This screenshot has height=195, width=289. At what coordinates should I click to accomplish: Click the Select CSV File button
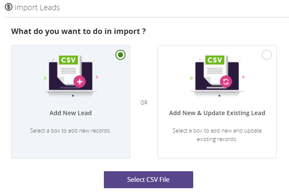(x=149, y=180)
